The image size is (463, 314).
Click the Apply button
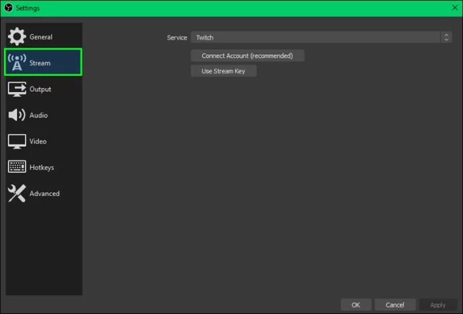tap(438, 305)
